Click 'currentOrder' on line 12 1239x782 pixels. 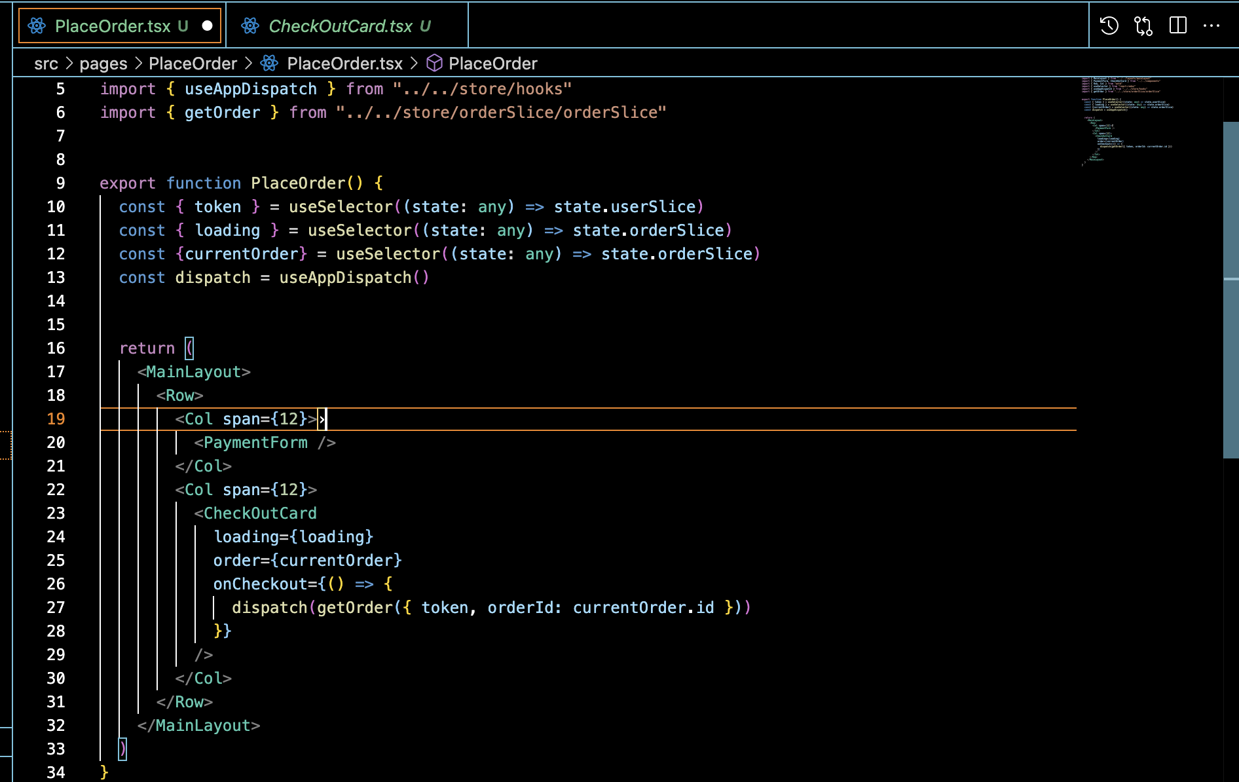click(242, 254)
